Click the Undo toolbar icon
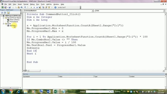This screenshot has height=94, width=167. (25, 7)
